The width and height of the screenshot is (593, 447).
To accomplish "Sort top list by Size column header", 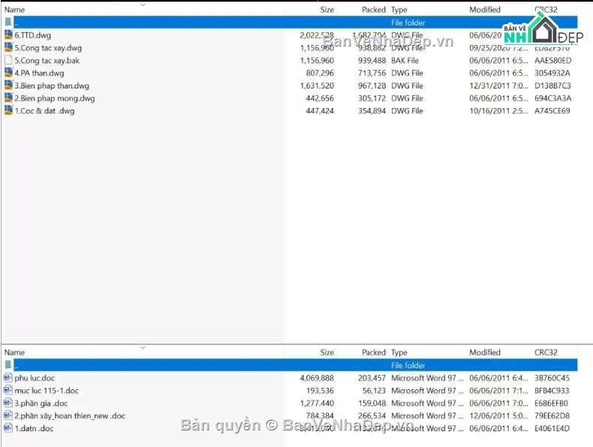I will tap(327, 10).
